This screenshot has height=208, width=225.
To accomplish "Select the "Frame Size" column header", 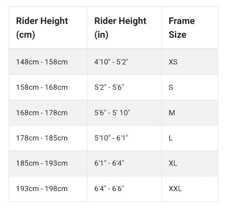I will [x=182, y=28].
